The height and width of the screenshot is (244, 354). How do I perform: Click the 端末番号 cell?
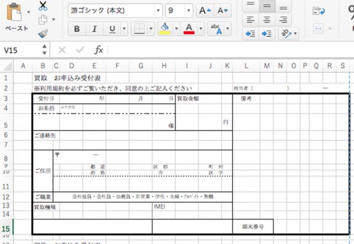pyautogui.click(x=253, y=227)
